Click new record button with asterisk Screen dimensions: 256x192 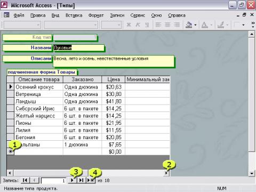[x=91, y=180]
